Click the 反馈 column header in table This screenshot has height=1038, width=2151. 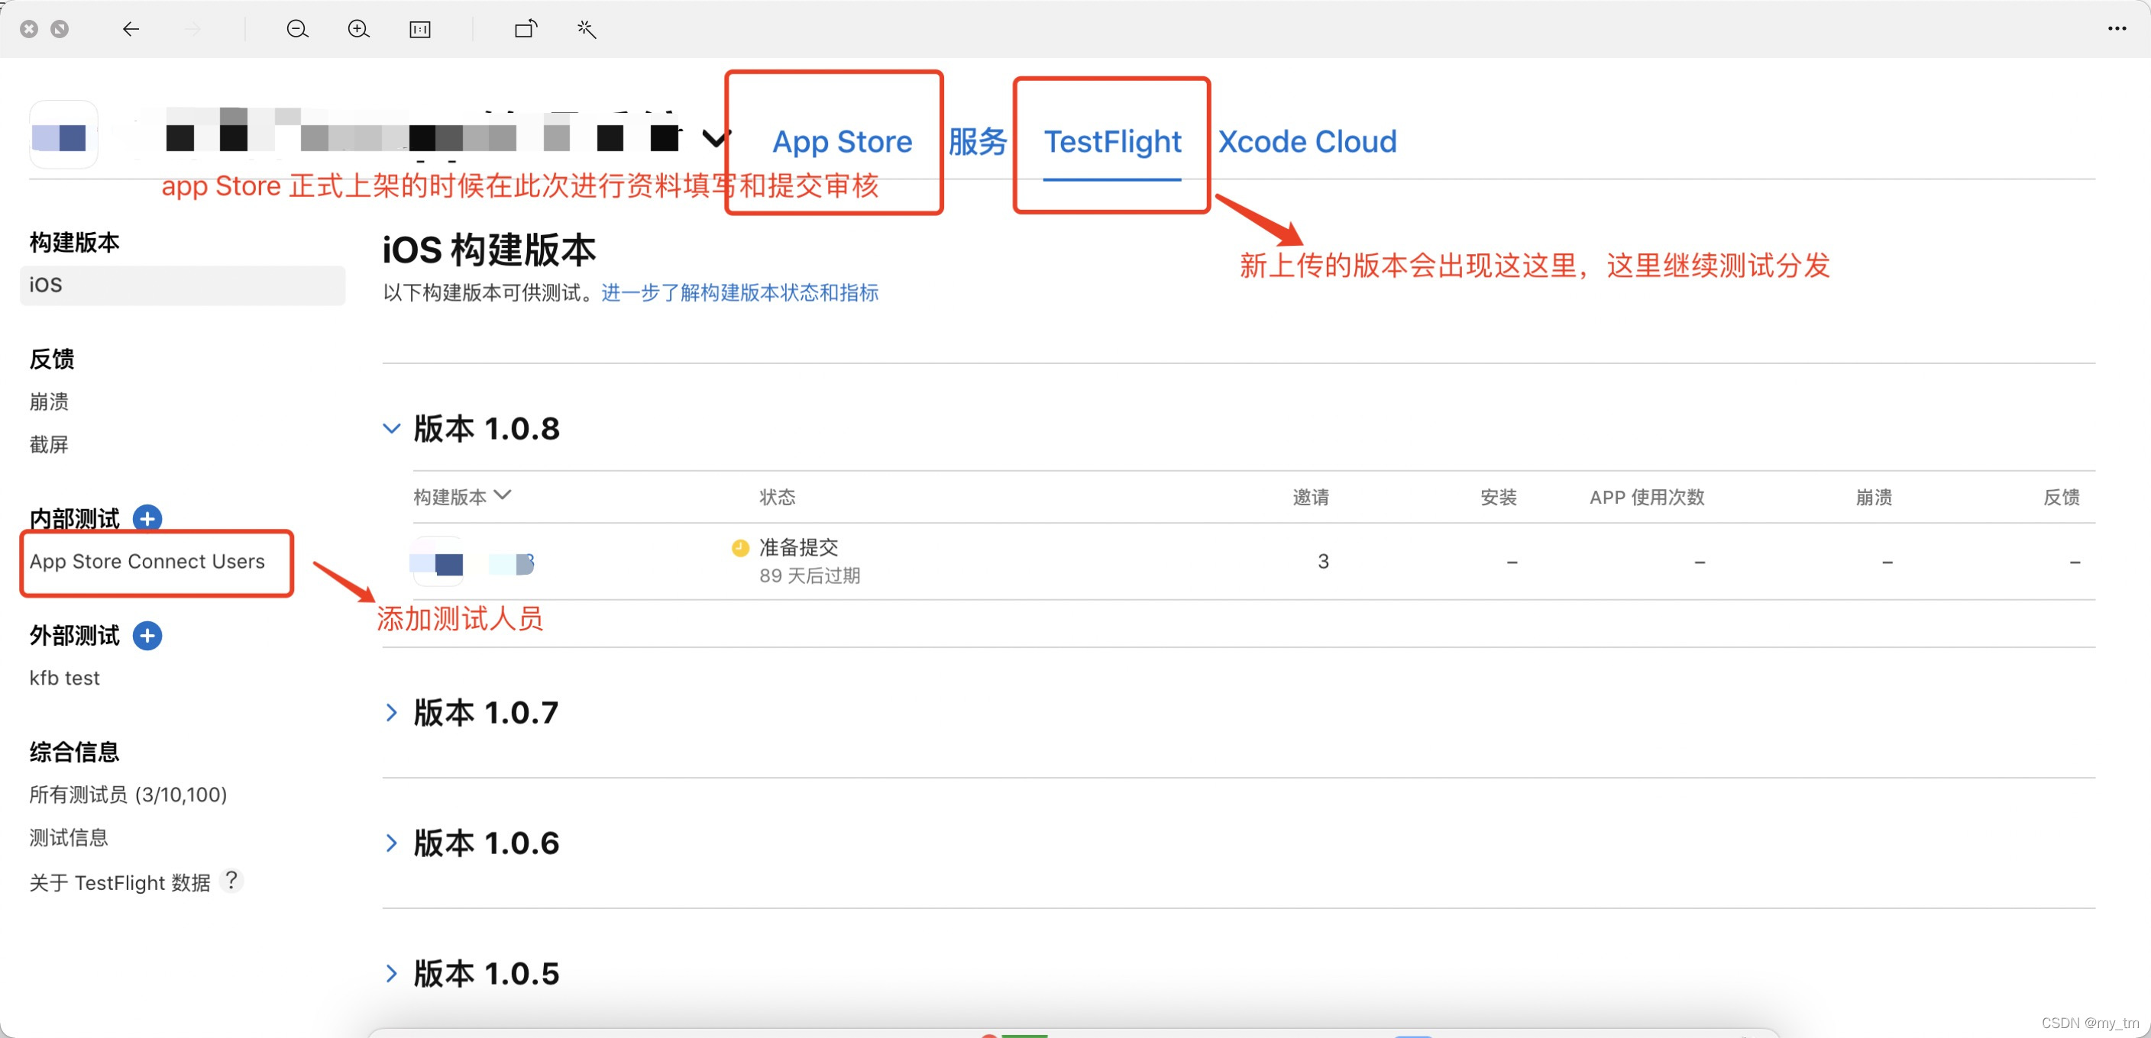point(2061,498)
